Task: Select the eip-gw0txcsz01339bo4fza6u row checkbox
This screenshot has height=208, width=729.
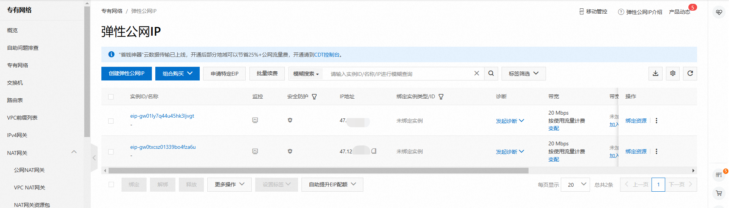Action: 111,152
